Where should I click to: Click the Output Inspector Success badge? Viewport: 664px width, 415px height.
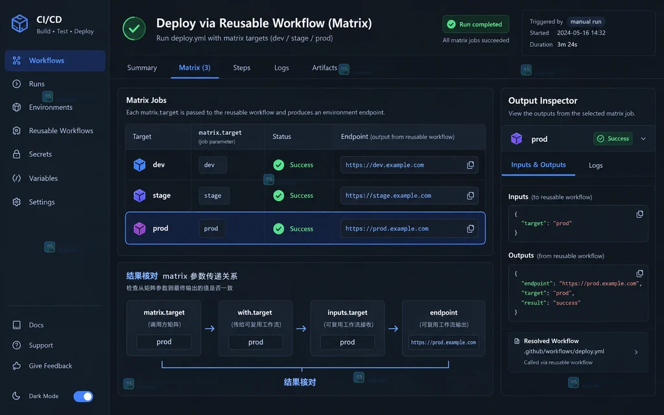click(x=613, y=139)
